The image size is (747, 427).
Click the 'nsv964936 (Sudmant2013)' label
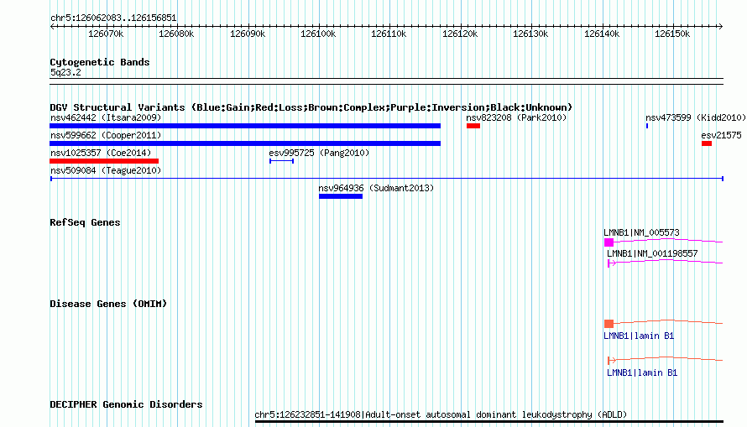(x=376, y=188)
